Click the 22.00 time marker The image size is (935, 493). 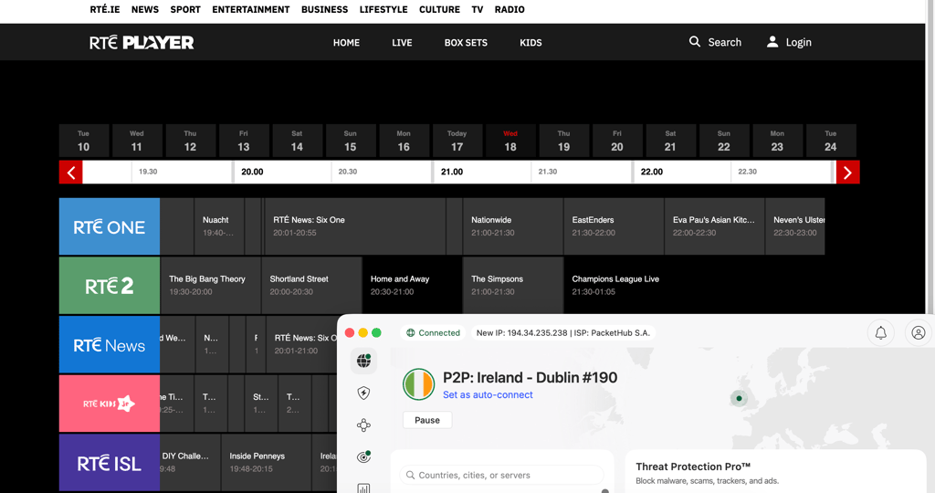652,172
